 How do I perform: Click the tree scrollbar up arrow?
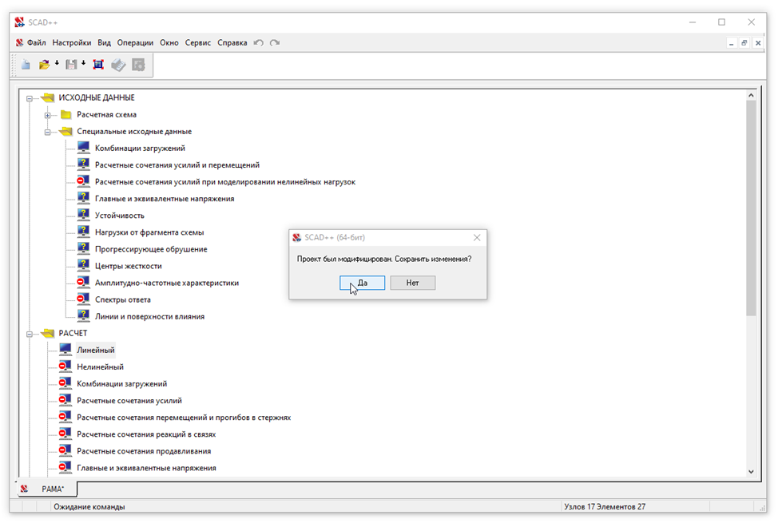pyautogui.click(x=751, y=95)
